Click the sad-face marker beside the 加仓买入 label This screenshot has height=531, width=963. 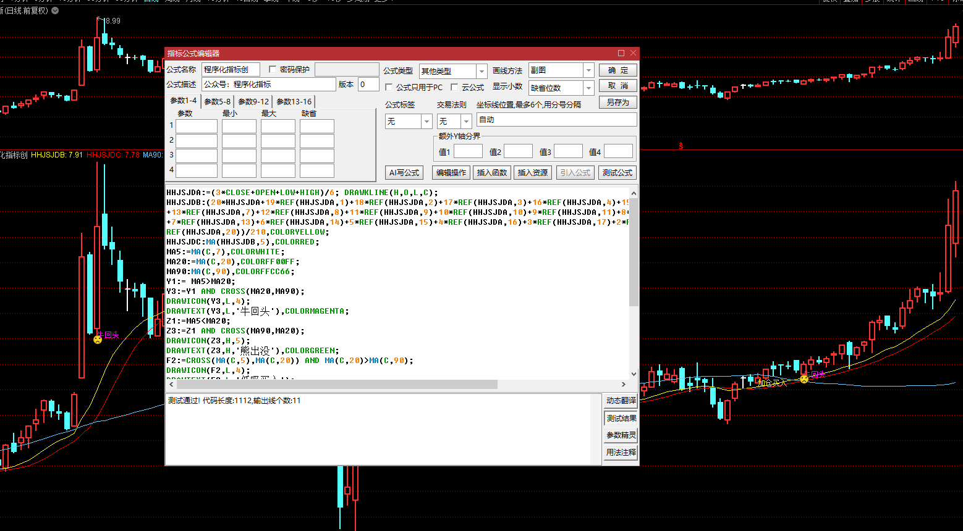804,379
